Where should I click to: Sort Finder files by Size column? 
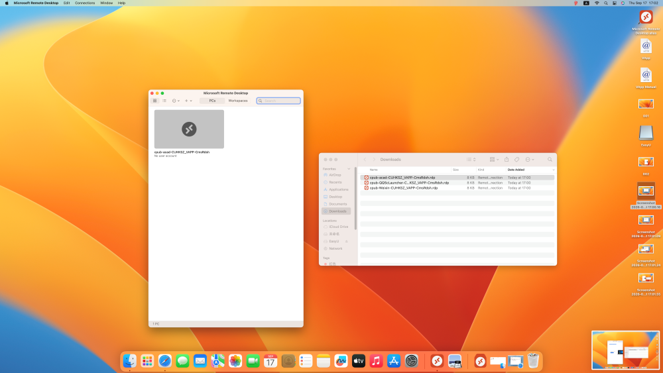pos(456,170)
